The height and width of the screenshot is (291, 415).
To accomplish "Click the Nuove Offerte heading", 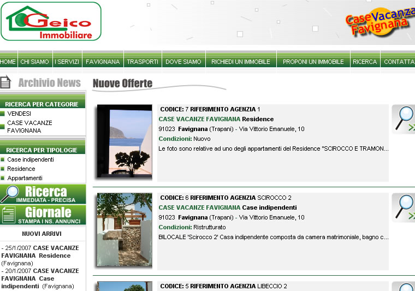I will coord(122,84).
